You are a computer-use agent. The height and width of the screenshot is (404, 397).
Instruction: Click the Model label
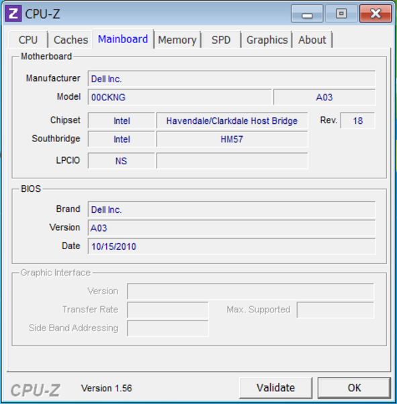pyautogui.click(x=69, y=96)
